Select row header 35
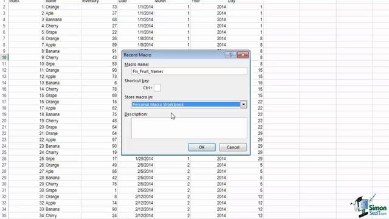This screenshot has width=389, height=219. (x=4, y=215)
